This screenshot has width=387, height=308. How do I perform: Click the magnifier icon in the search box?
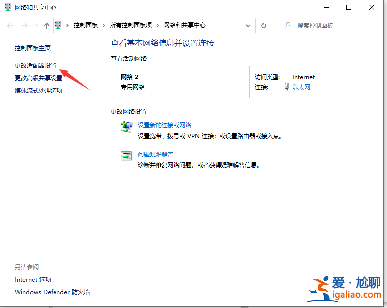pos(287,25)
